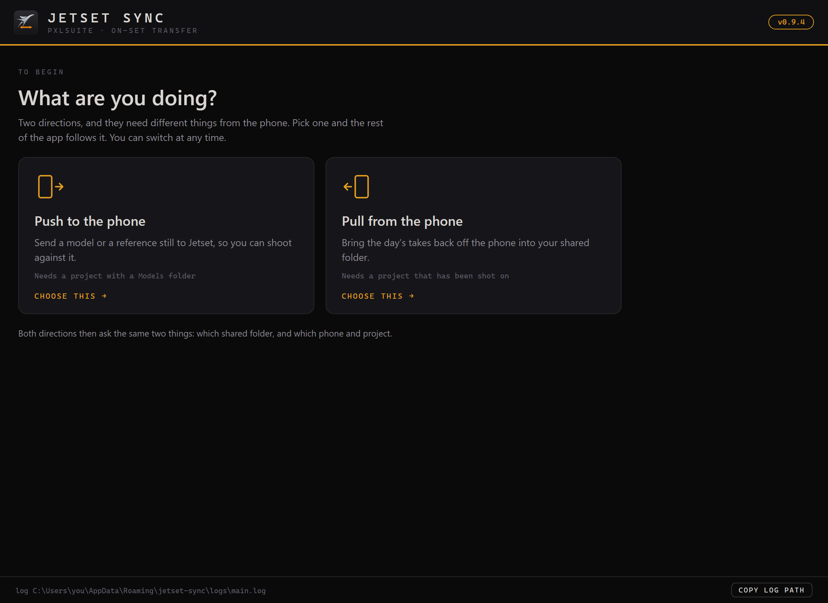828x603 pixels.
Task: Click "Needs a project with a Models folder"
Action: 115,276
